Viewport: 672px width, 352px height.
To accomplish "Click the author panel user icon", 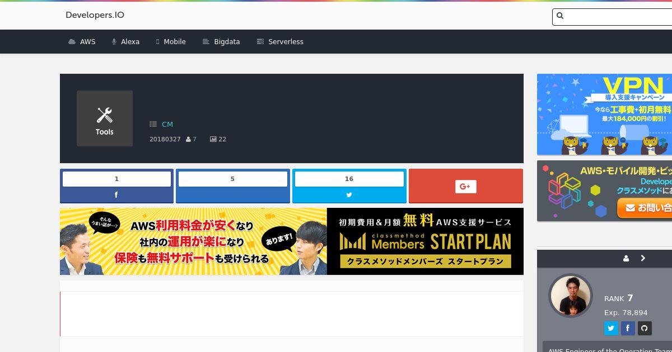I will pos(626,259).
